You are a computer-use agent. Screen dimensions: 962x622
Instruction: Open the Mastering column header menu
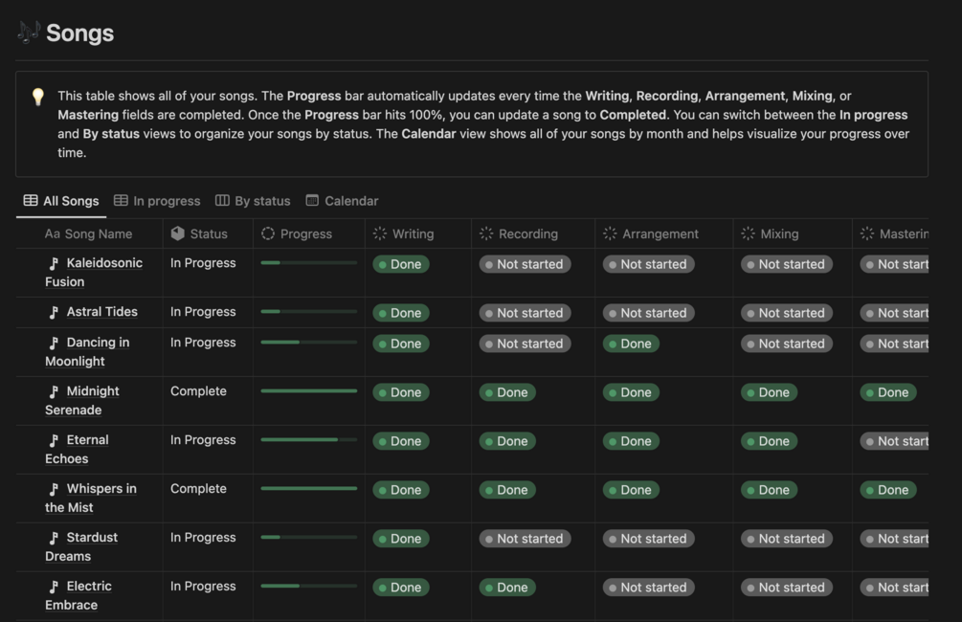(x=890, y=233)
